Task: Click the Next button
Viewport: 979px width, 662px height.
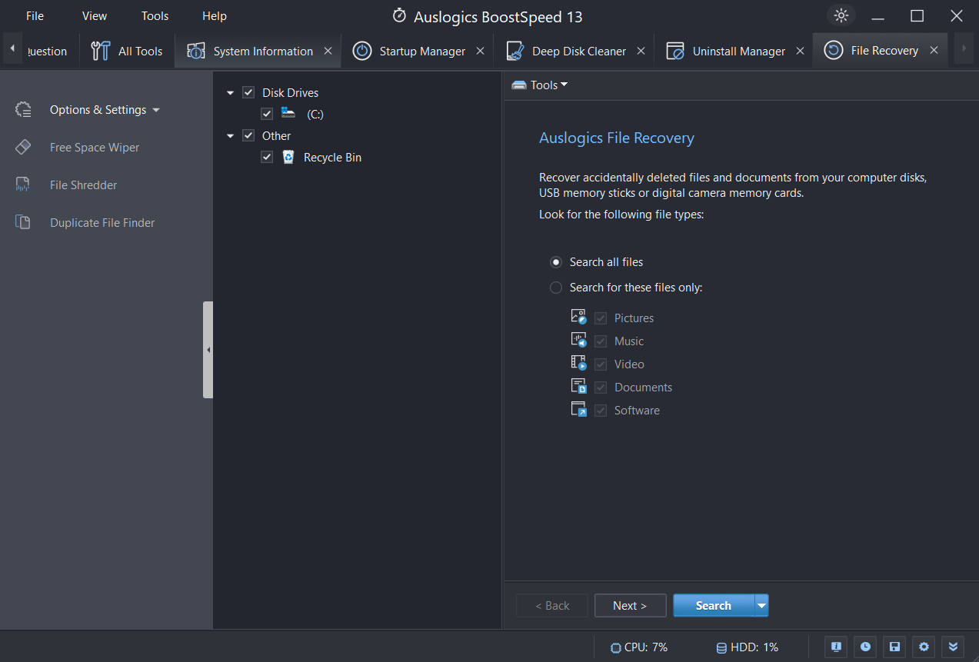Action: (x=630, y=606)
